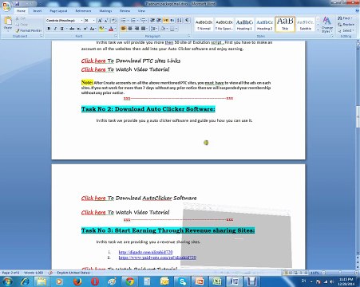Expand the font color dropdown arrow
Viewport: 360px width, 287px height.
(116, 29)
